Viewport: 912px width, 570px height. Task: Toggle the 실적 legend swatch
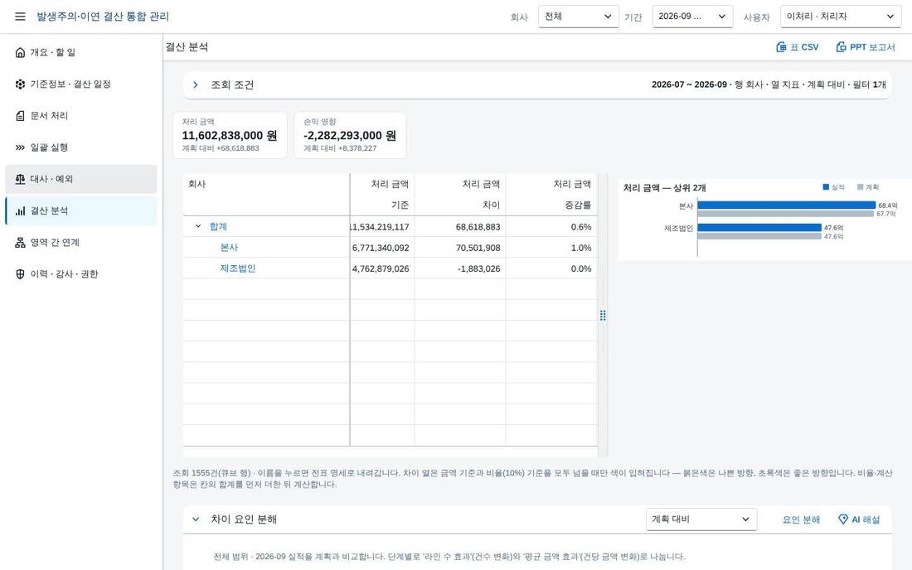click(x=826, y=187)
